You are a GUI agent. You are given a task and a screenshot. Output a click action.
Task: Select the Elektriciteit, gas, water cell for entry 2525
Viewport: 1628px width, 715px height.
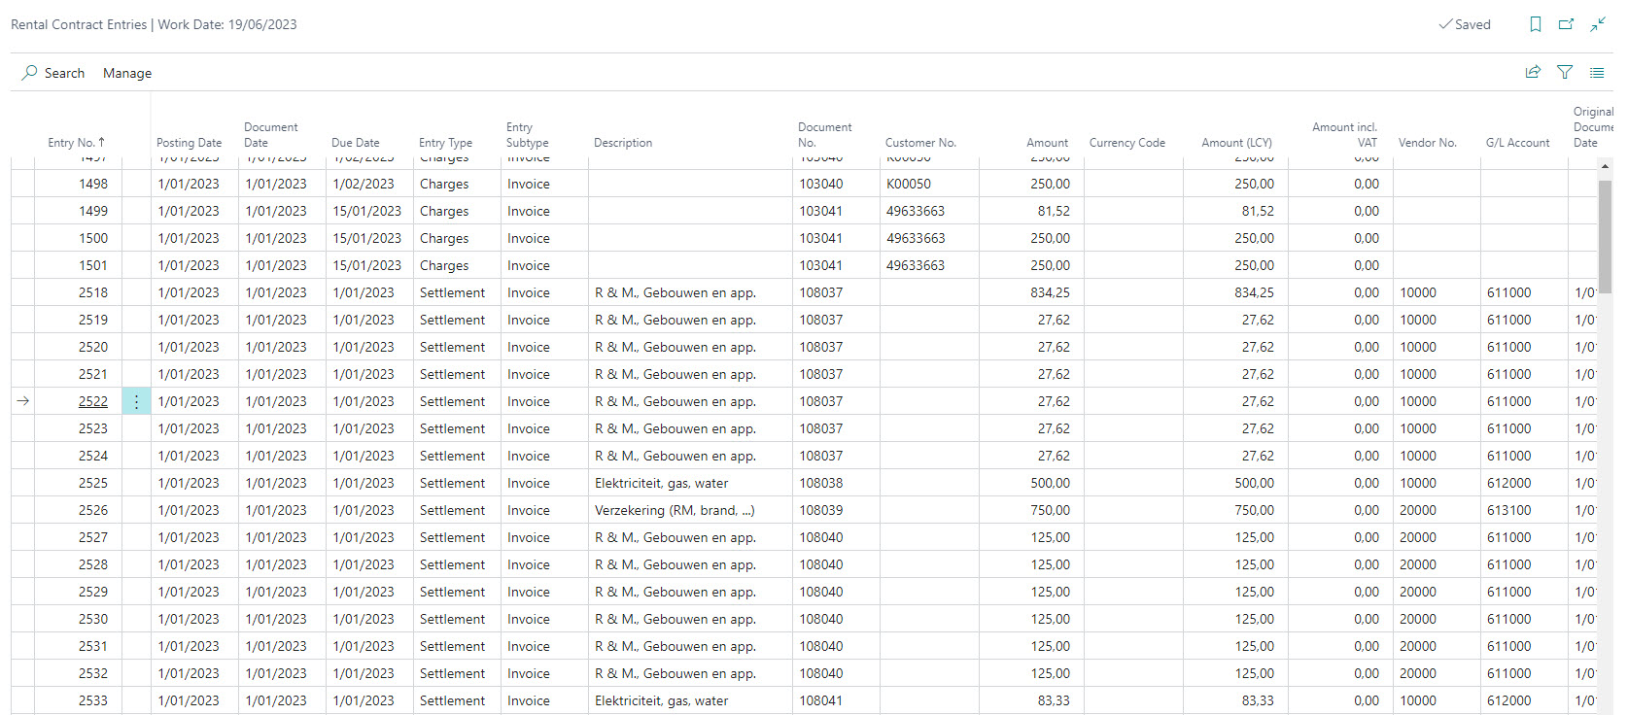tap(661, 483)
